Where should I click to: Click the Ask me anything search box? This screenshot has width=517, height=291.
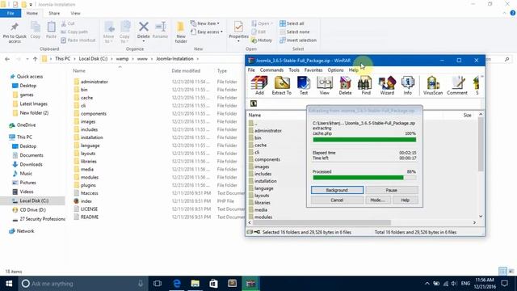click(82, 284)
